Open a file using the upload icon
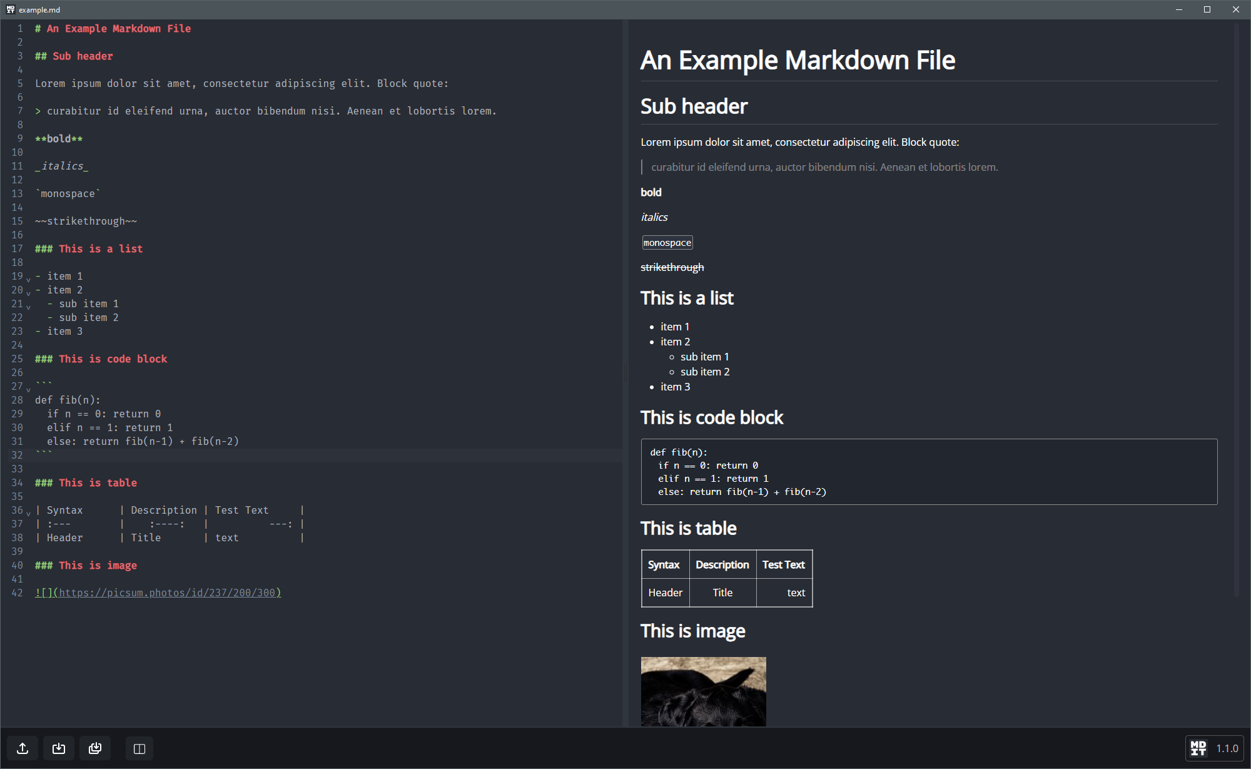 click(22, 748)
